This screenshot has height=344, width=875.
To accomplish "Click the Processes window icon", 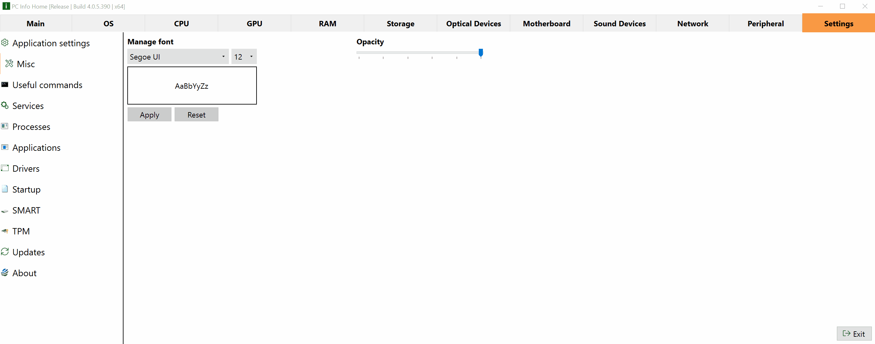I will (x=5, y=126).
